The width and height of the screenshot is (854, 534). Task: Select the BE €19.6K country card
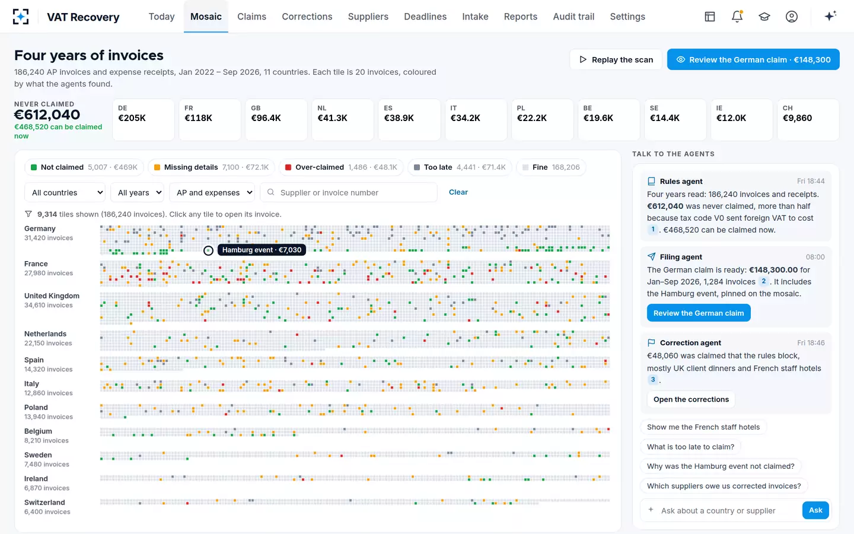pos(608,120)
